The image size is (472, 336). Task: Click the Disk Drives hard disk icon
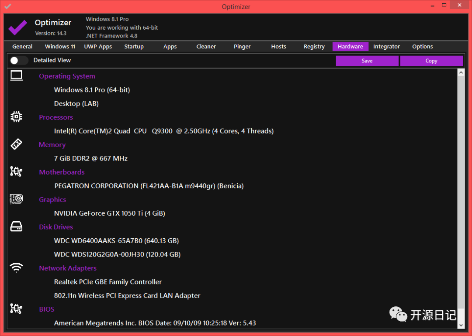click(x=16, y=226)
